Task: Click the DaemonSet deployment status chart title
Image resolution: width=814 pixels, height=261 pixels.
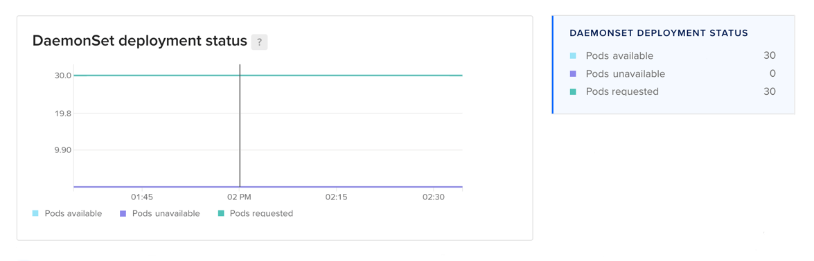Action: pyautogui.click(x=140, y=41)
